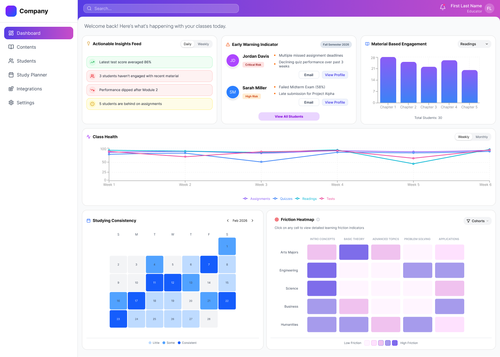Select the Daily tab in insights feed
Viewport: 500px width, 357px height.
187,44
